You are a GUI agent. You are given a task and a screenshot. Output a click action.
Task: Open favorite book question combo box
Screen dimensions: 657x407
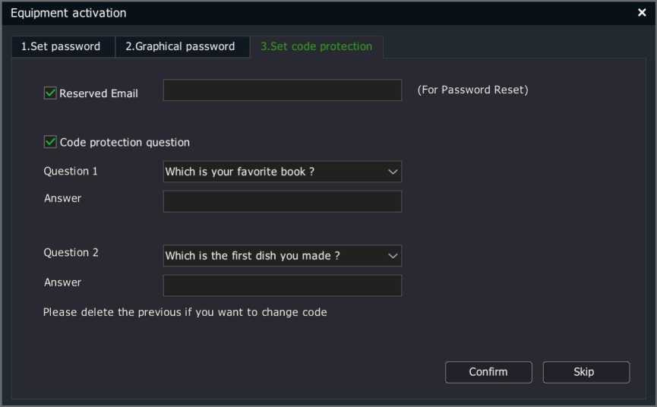[x=282, y=172]
